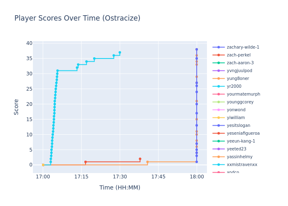Screen dimensions: 288x206
Task: Toggle the yeeted23 legend item
Action: point(236,149)
